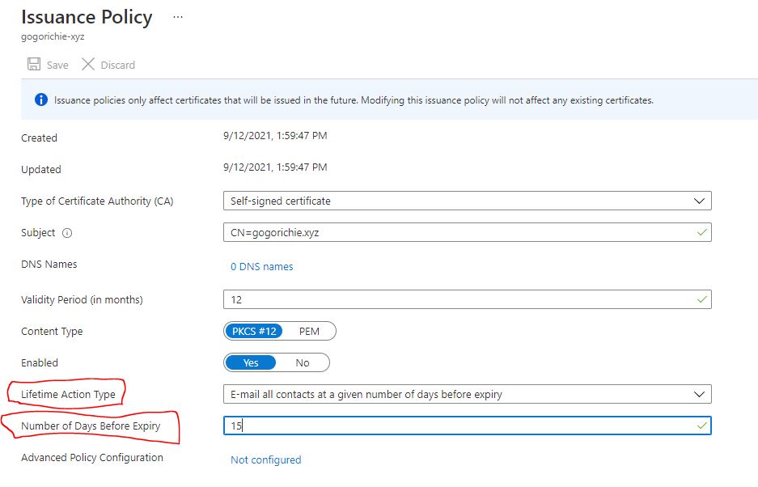The image size is (758, 487).
Task: Click the Save text button
Action: (57, 65)
